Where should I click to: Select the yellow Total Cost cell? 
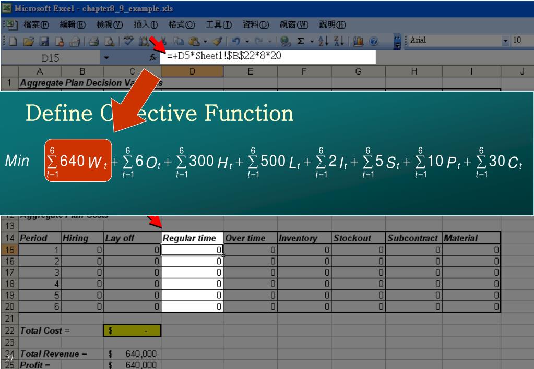pos(132,330)
